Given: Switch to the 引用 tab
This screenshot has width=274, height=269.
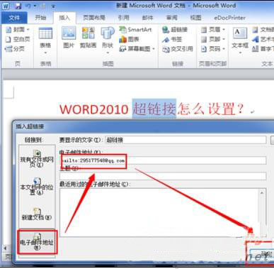Looking at the screenshot, I should point(123,18).
